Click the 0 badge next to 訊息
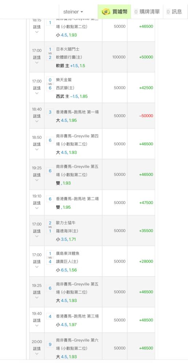 point(168,12)
